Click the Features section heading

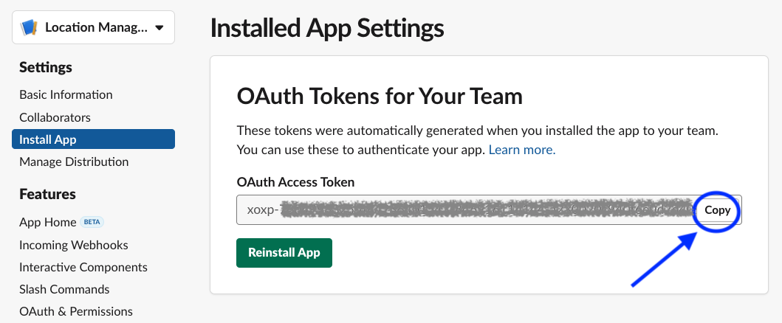tap(47, 194)
